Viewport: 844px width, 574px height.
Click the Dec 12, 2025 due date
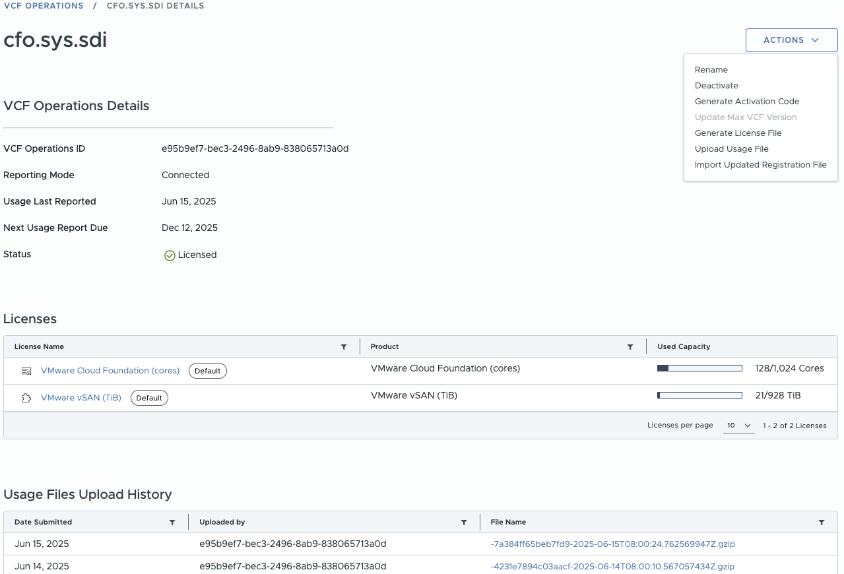pos(189,228)
